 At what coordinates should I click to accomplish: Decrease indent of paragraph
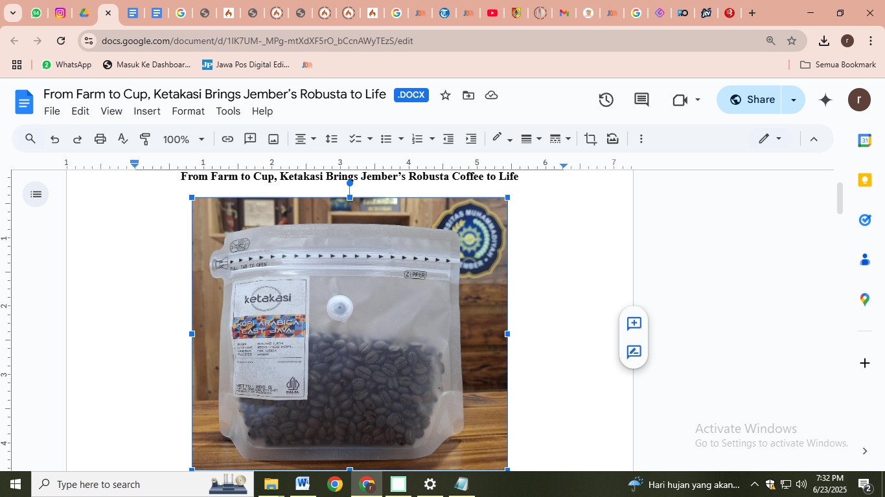point(448,138)
